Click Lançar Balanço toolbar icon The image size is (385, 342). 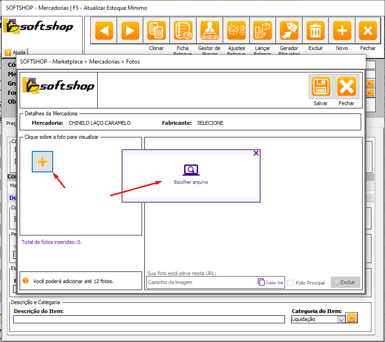click(263, 31)
